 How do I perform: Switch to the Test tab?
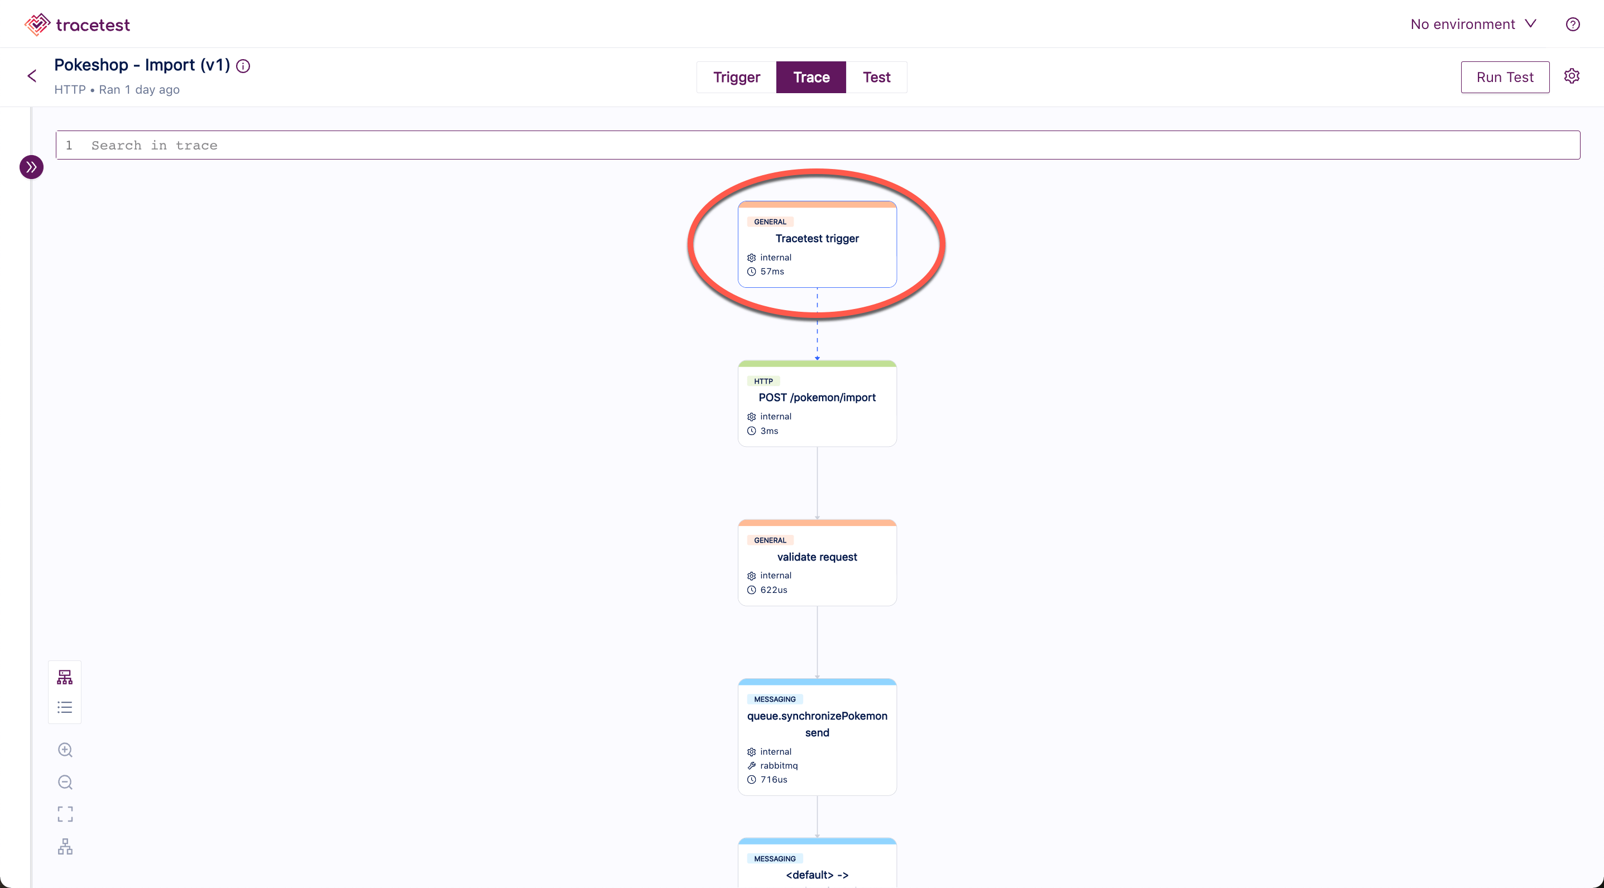point(876,77)
